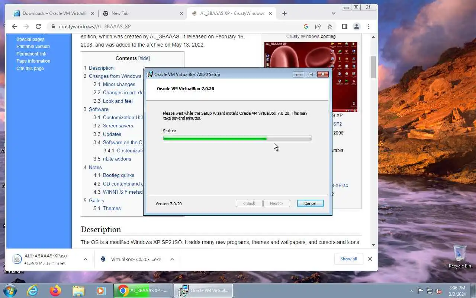Open Chrome three-dot menu

click(x=369, y=26)
